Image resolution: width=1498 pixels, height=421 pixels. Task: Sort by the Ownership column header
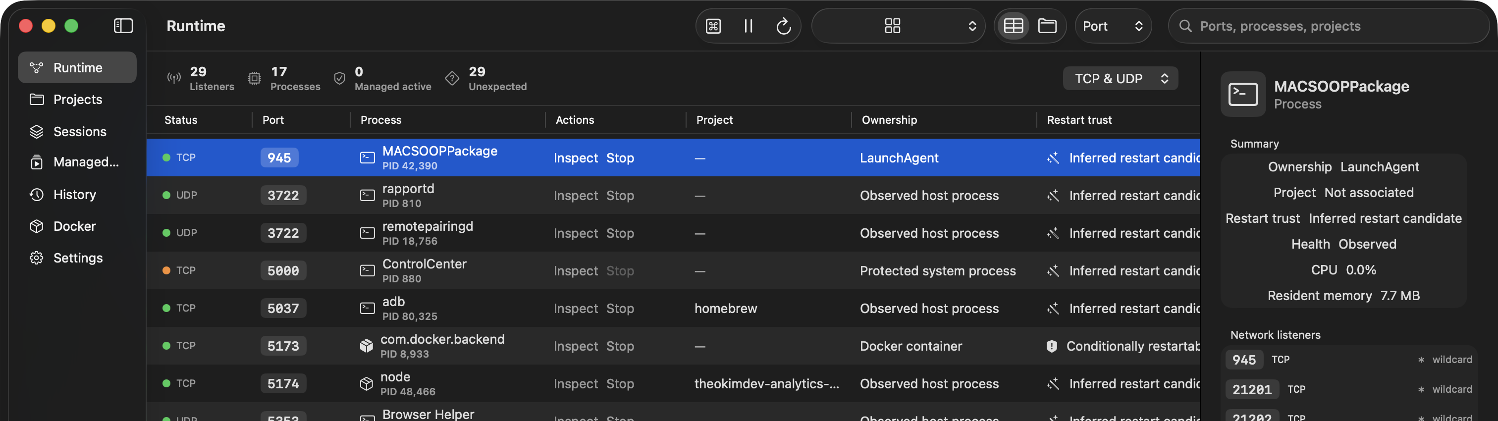coord(889,120)
